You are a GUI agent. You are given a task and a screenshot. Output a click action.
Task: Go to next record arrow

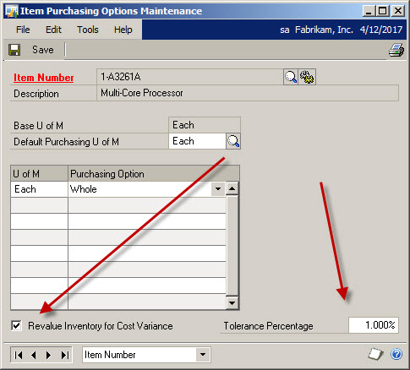(x=48, y=355)
